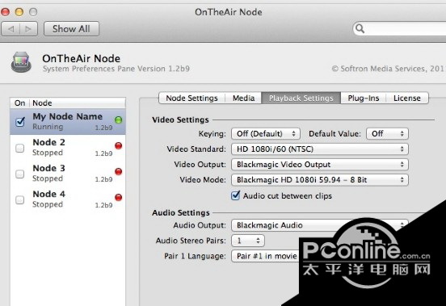This screenshot has width=446, height=306.
Task: Switch to the Media tab
Action: pyautogui.click(x=243, y=98)
